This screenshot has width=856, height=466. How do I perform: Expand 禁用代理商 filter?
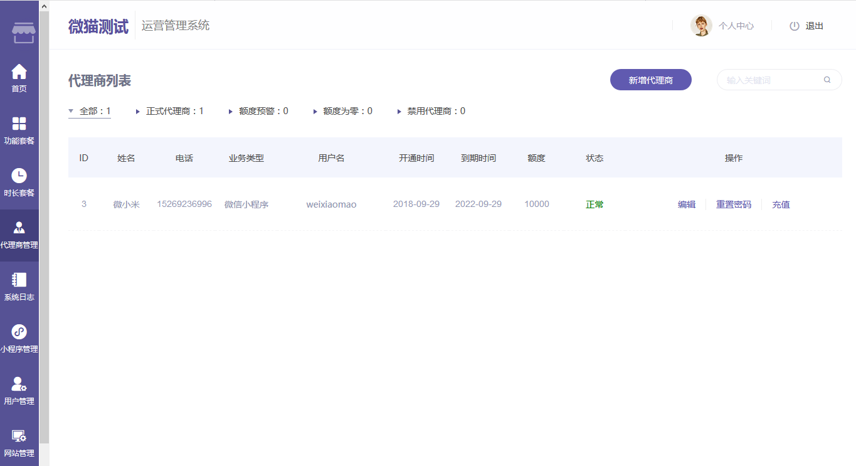coord(399,112)
